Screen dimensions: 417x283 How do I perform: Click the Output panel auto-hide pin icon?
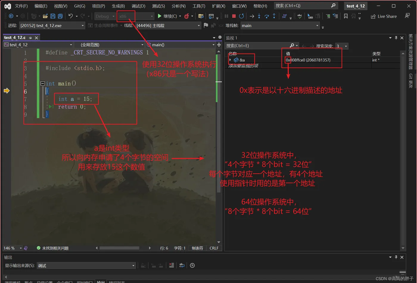[x=396, y=257]
